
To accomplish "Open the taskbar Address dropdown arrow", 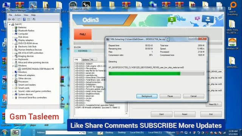I will [x=80, y=133].
